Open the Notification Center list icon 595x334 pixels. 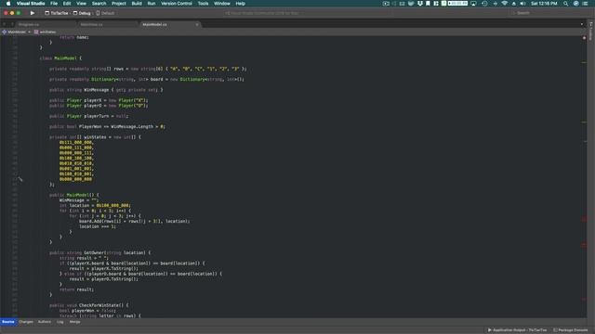pos(585,4)
